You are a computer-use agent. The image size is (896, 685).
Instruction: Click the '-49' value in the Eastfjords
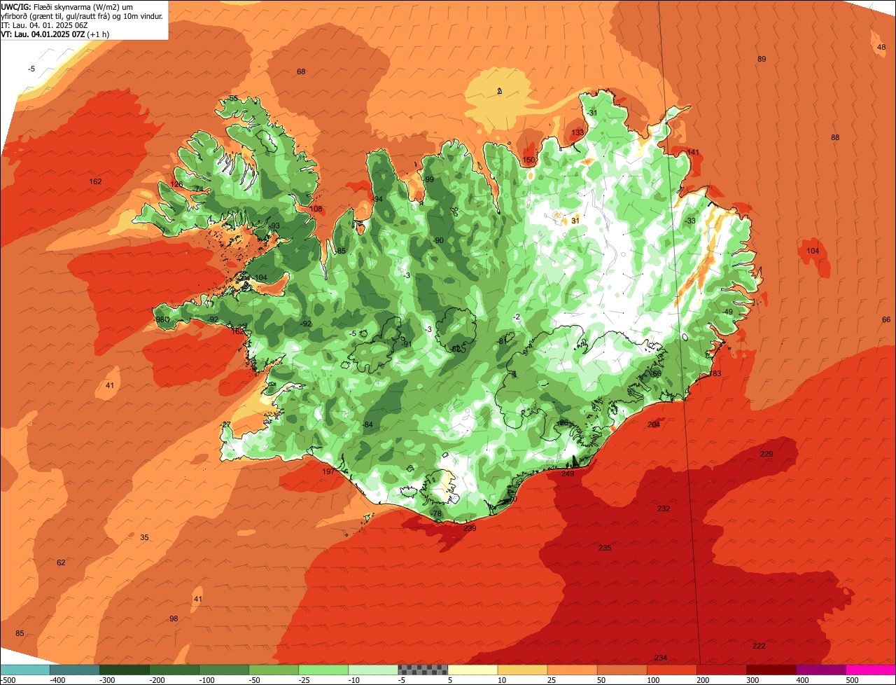point(727,312)
